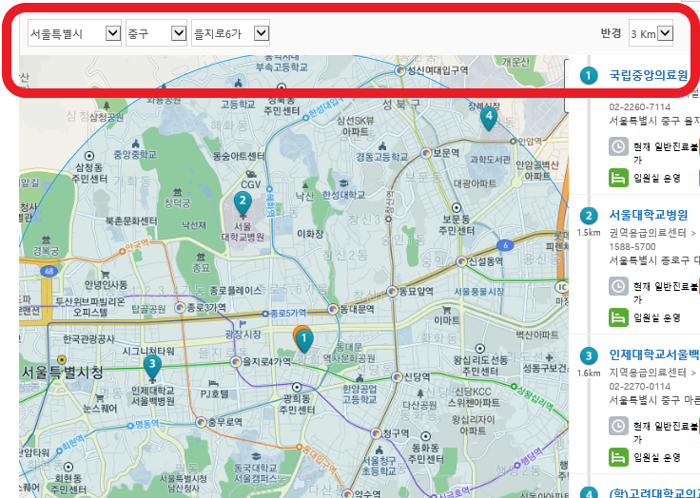The image size is (700, 498).
Task: Click 신설동역 station icon on map
Action: tap(461, 261)
